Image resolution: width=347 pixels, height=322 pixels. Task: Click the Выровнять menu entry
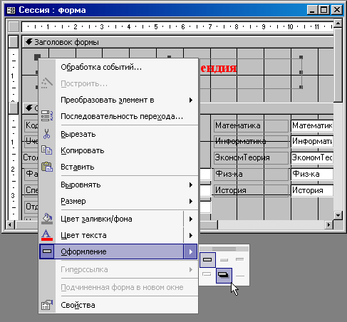pos(118,185)
